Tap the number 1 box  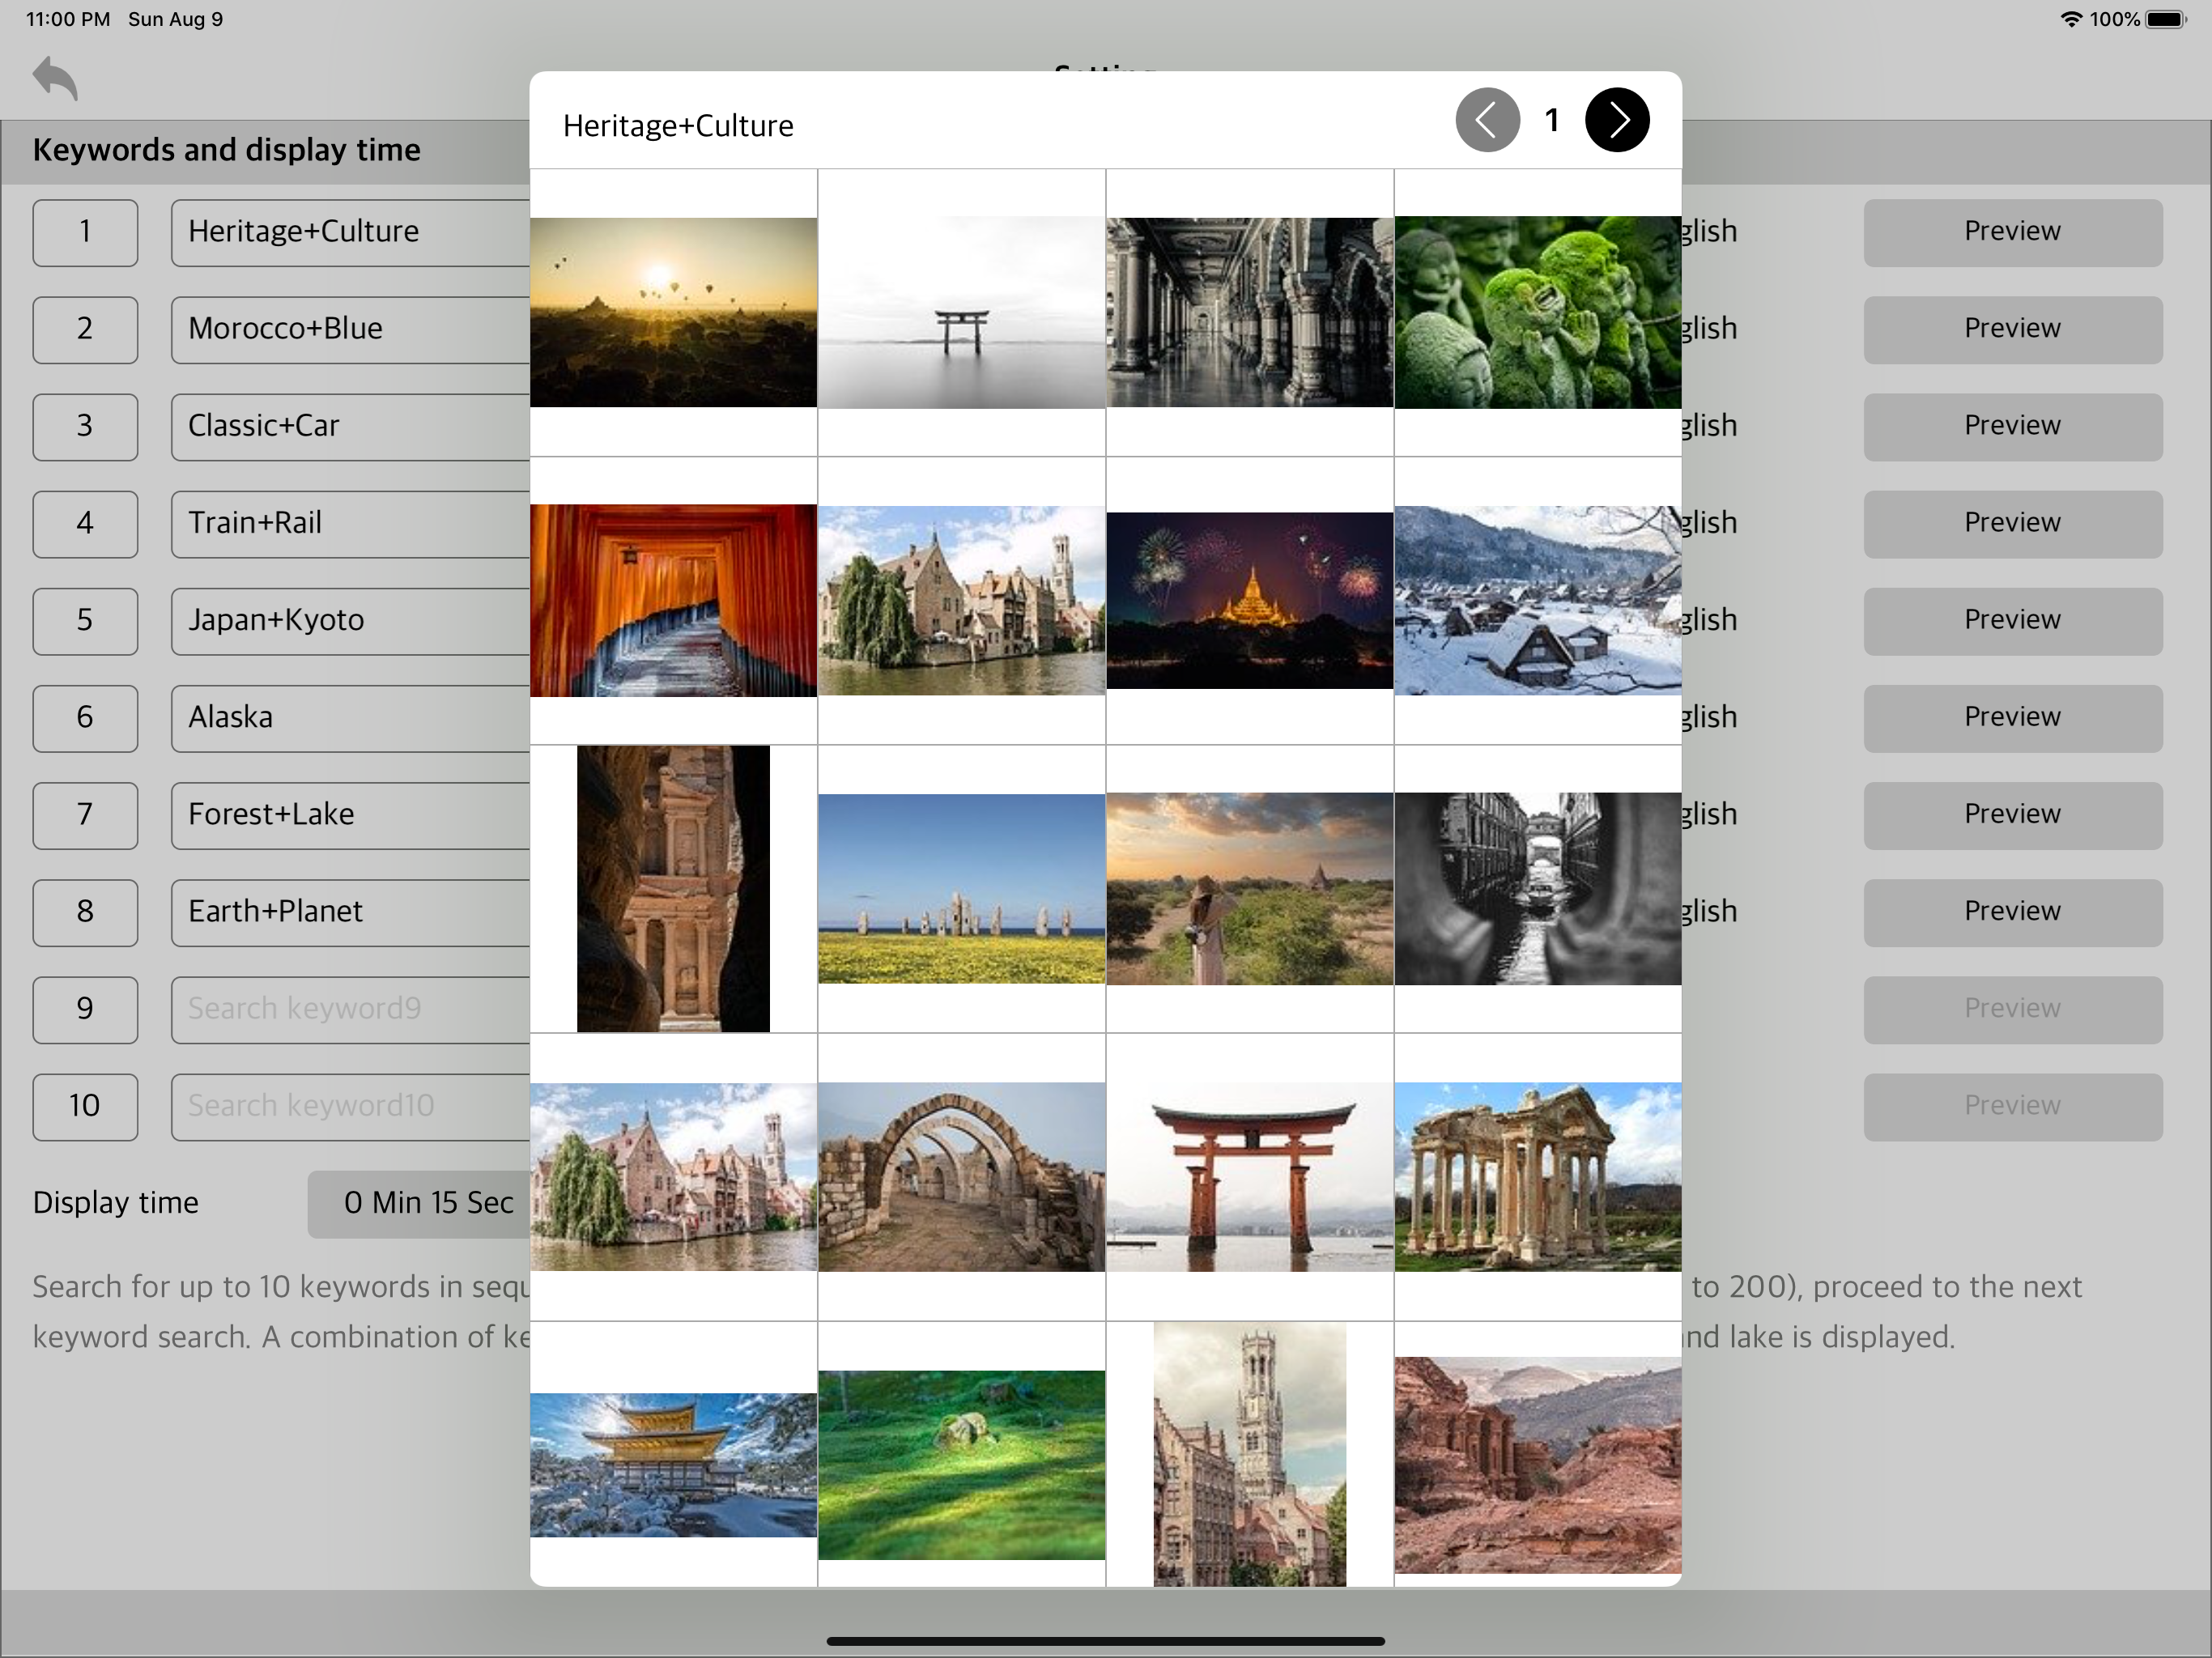[85, 232]
